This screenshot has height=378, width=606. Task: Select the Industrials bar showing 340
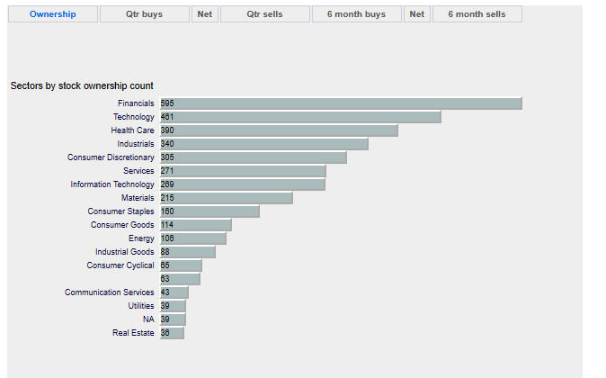click(264, 144)
